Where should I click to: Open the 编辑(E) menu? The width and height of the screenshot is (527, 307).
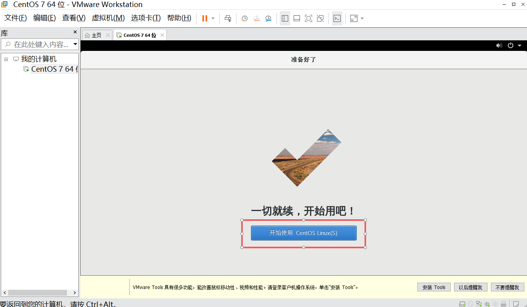44,18
